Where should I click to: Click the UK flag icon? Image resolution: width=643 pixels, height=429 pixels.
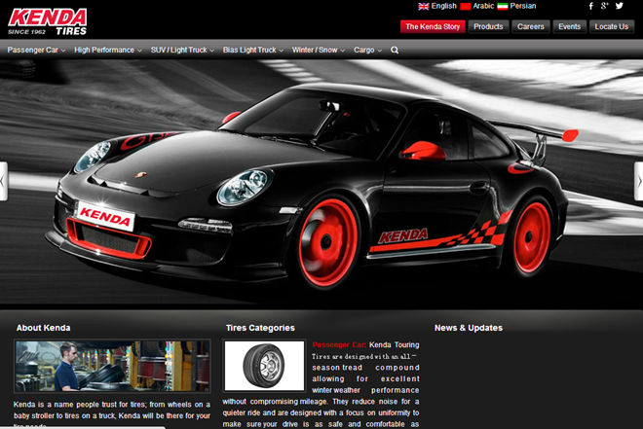pyautogui.click(x=424, y=6)
